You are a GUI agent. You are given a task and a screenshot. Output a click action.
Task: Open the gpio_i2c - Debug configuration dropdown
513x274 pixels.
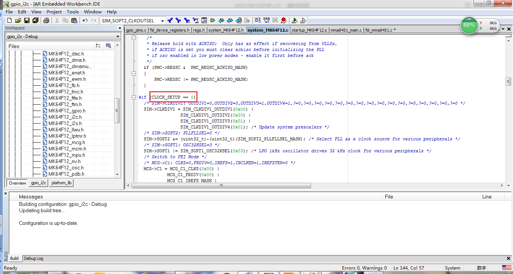[118, 36]
